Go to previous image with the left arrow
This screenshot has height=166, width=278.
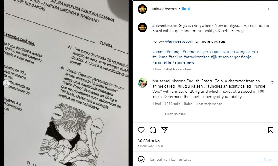point(6,83)
